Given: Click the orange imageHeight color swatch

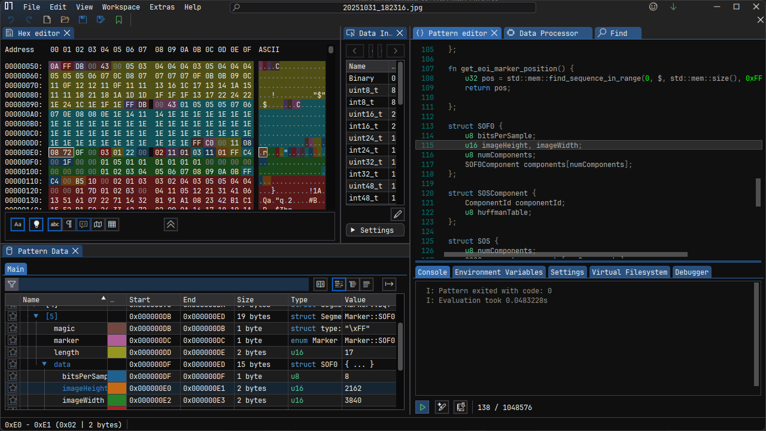Looking at the screenshot, I should point(117,388).
